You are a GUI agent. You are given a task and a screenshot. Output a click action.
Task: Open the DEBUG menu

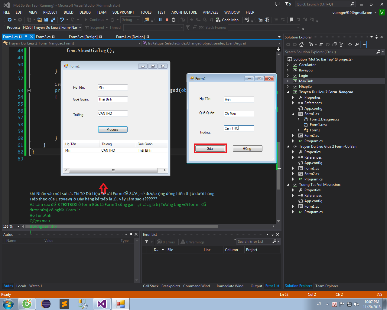point(85,12)
